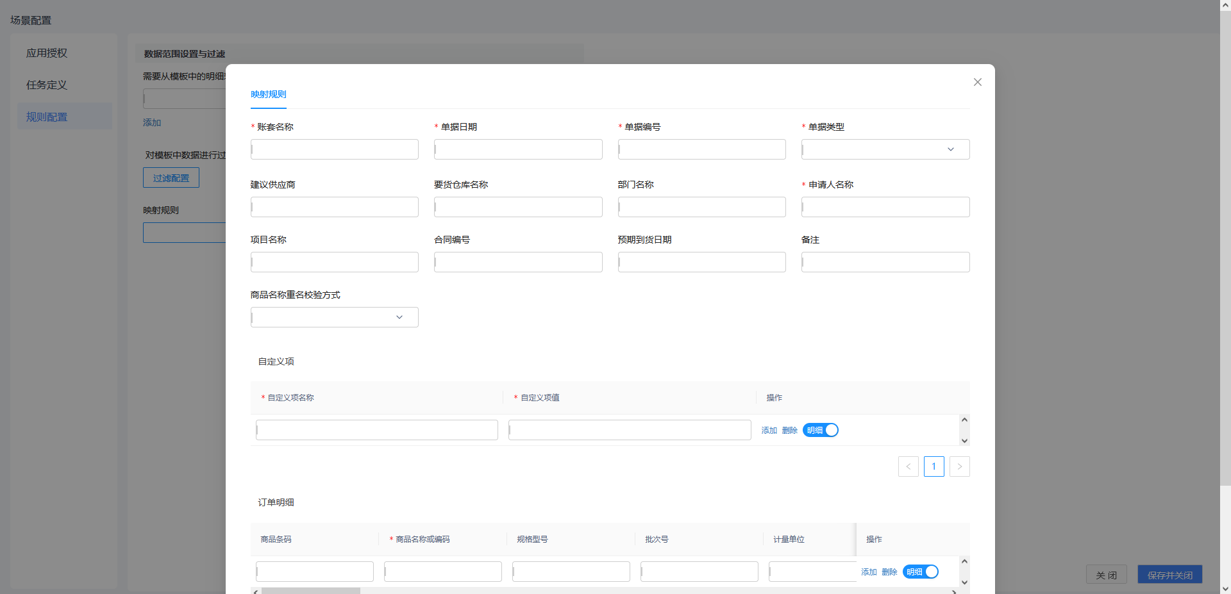Focus the 单据日期 input field
The image size is (1231, 594).
tap(518, 149)
